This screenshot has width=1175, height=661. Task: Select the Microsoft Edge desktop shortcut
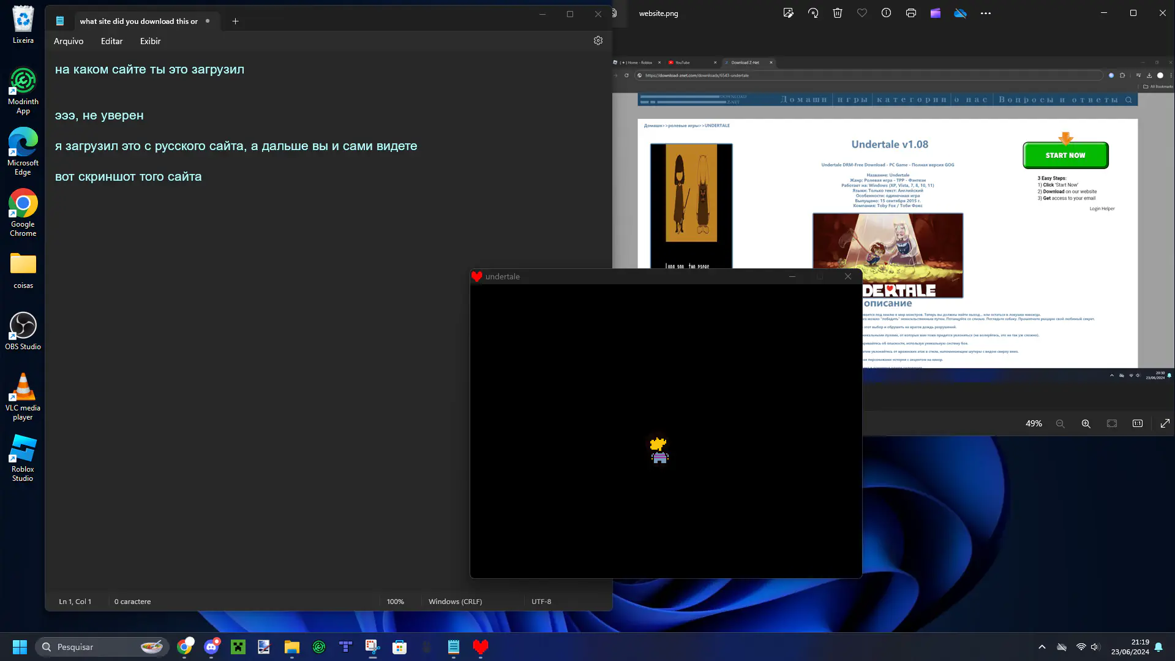click(23, 151)
